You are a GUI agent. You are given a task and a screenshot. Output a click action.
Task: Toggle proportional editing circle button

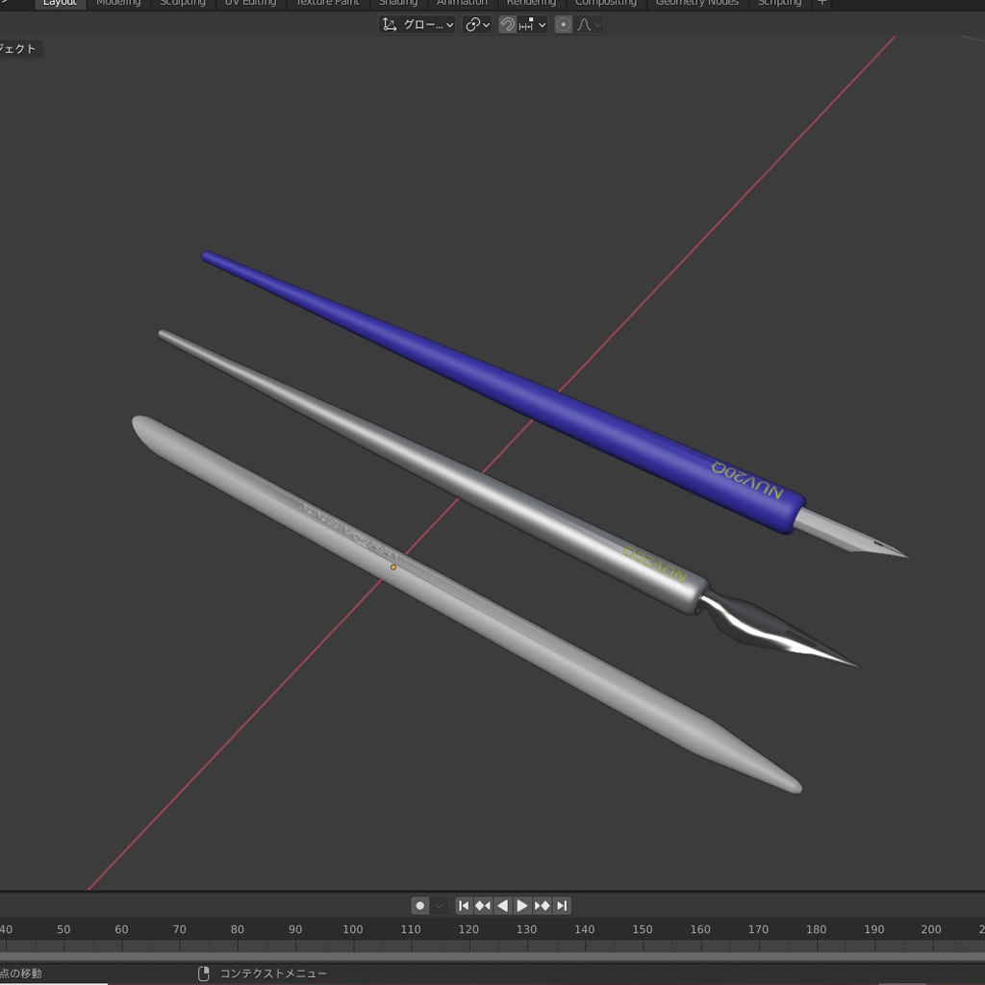click(564, 24)
